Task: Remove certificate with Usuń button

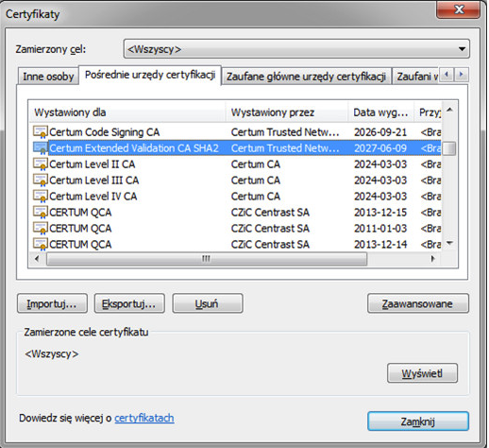Action: pos(208,303)
